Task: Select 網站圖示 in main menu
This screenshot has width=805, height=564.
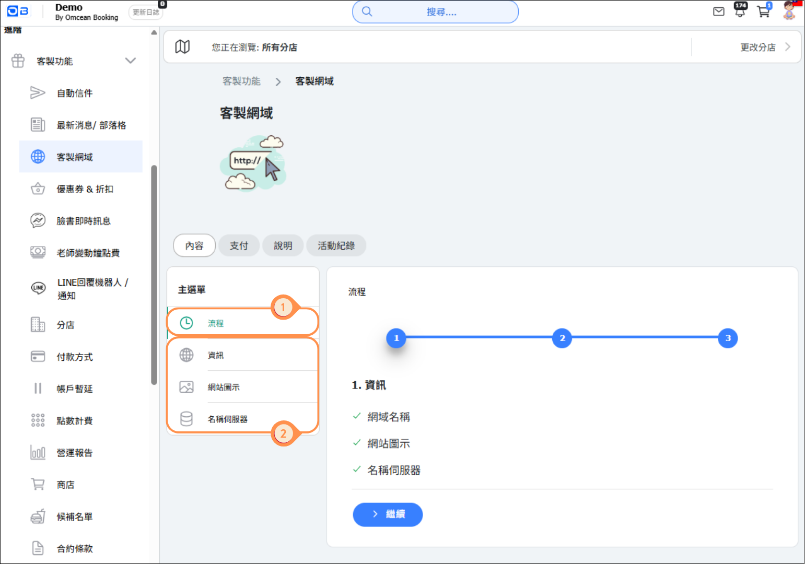Action: (x=224, y=387)
